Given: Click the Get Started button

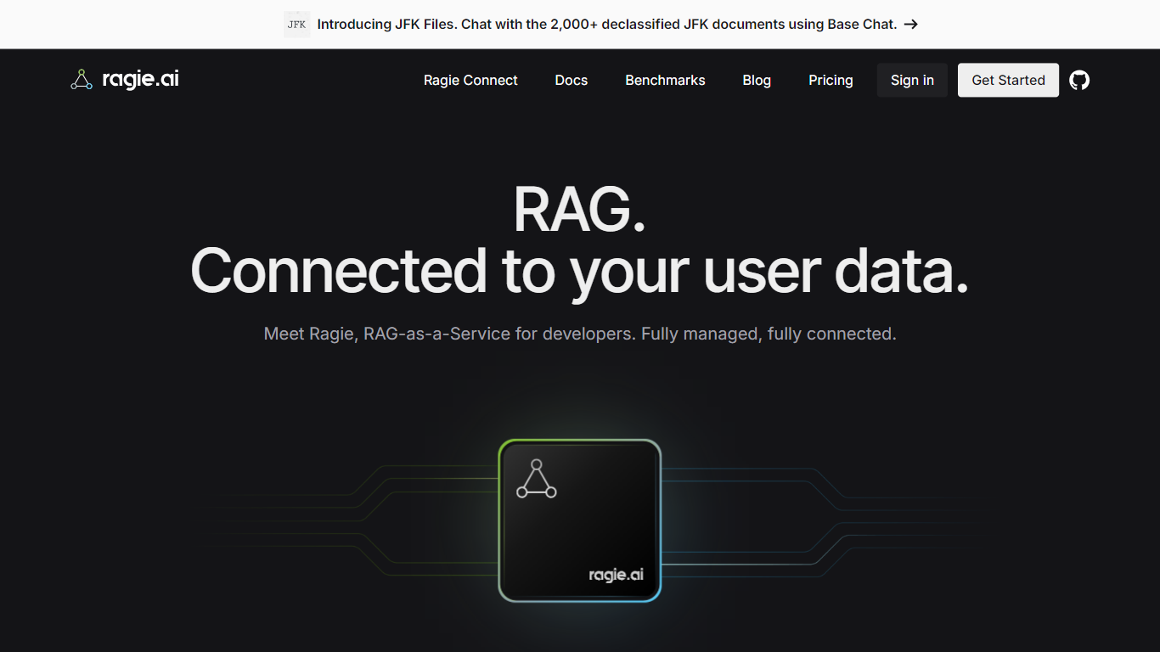Looking at the screenshot, I should click(1008, 80).
